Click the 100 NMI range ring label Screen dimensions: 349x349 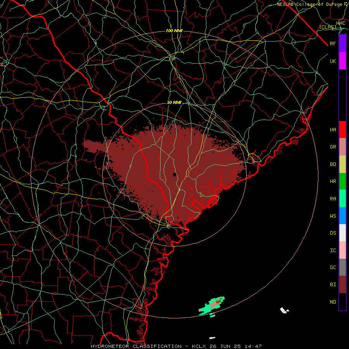click(x=174, y=31)
